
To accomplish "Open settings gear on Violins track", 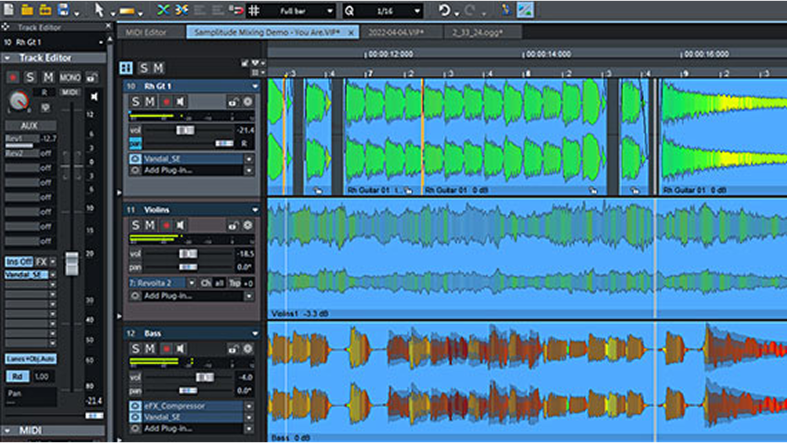I will click(x=248, y=225).
